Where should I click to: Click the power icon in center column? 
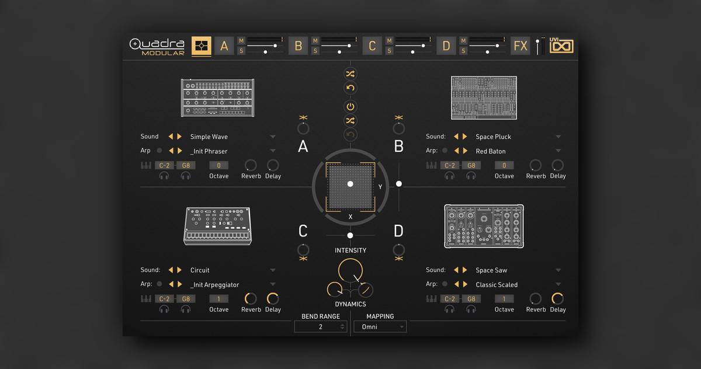[x=350, y=106]
